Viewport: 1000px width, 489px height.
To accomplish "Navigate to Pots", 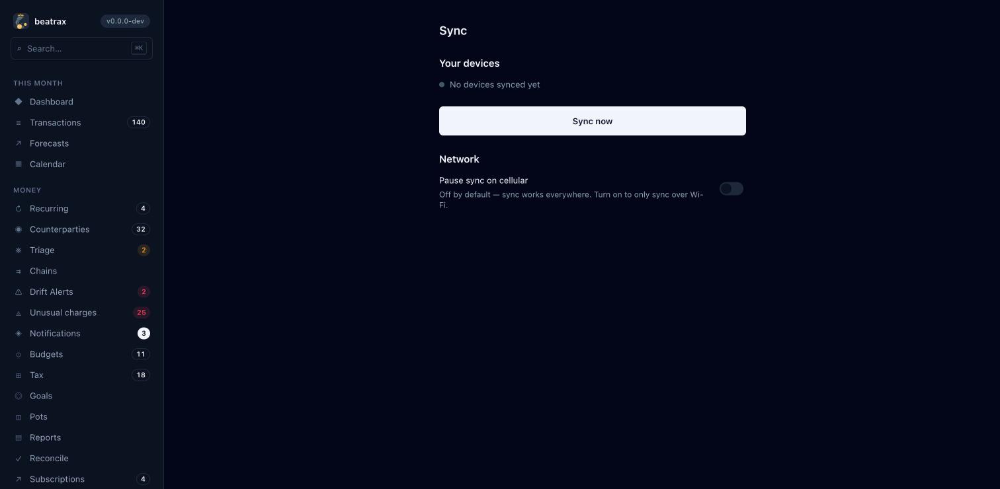I will 82,417.
